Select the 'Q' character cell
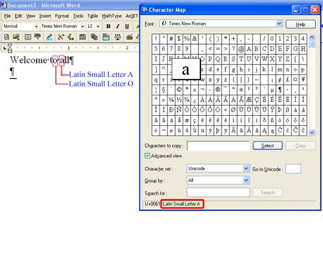323x267 pixels. click(x=217, y=59)
